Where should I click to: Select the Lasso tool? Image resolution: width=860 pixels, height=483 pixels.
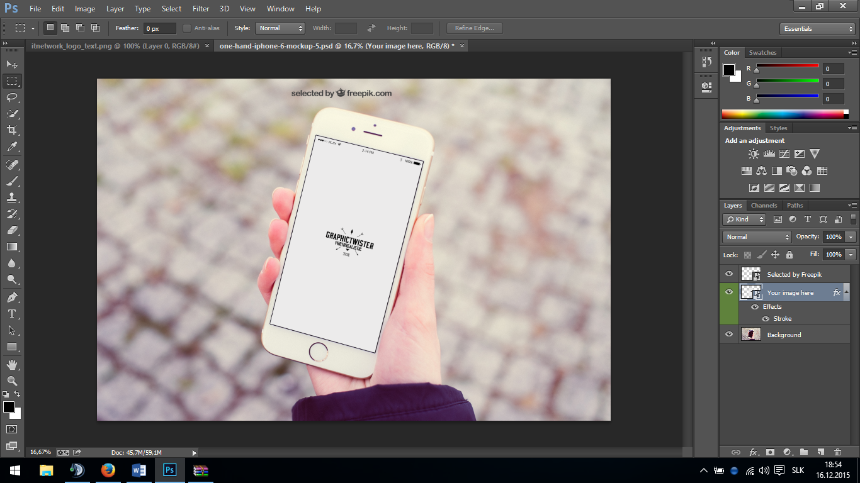pyautogui.click(x=12, y=97)
